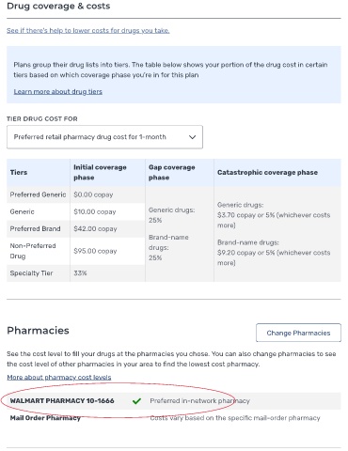348x451 pixels.
Task: Click the Preferred in-network pharmacy label
Action: click(199, 401)
